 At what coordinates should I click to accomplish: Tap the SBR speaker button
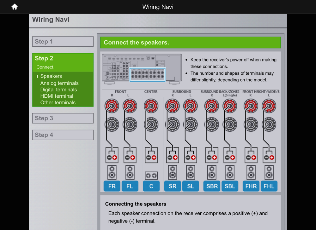coord(212,186)
